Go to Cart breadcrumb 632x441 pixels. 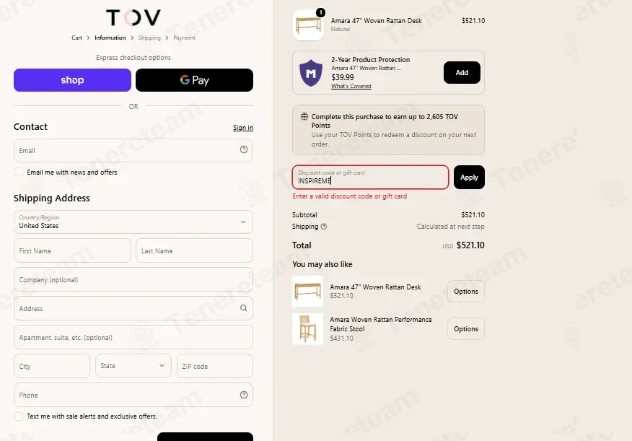(x=76, y=38)
